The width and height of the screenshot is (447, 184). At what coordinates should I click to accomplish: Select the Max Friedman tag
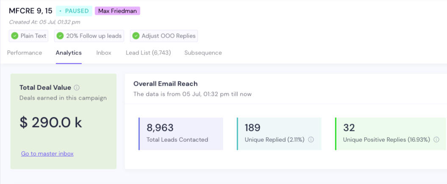click(x=117, y=11)
